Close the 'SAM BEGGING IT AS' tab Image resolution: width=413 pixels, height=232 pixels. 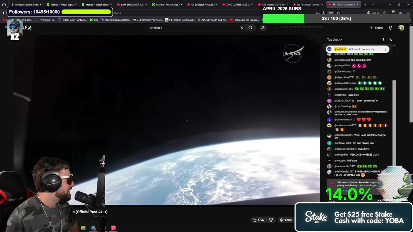(146, 5)
